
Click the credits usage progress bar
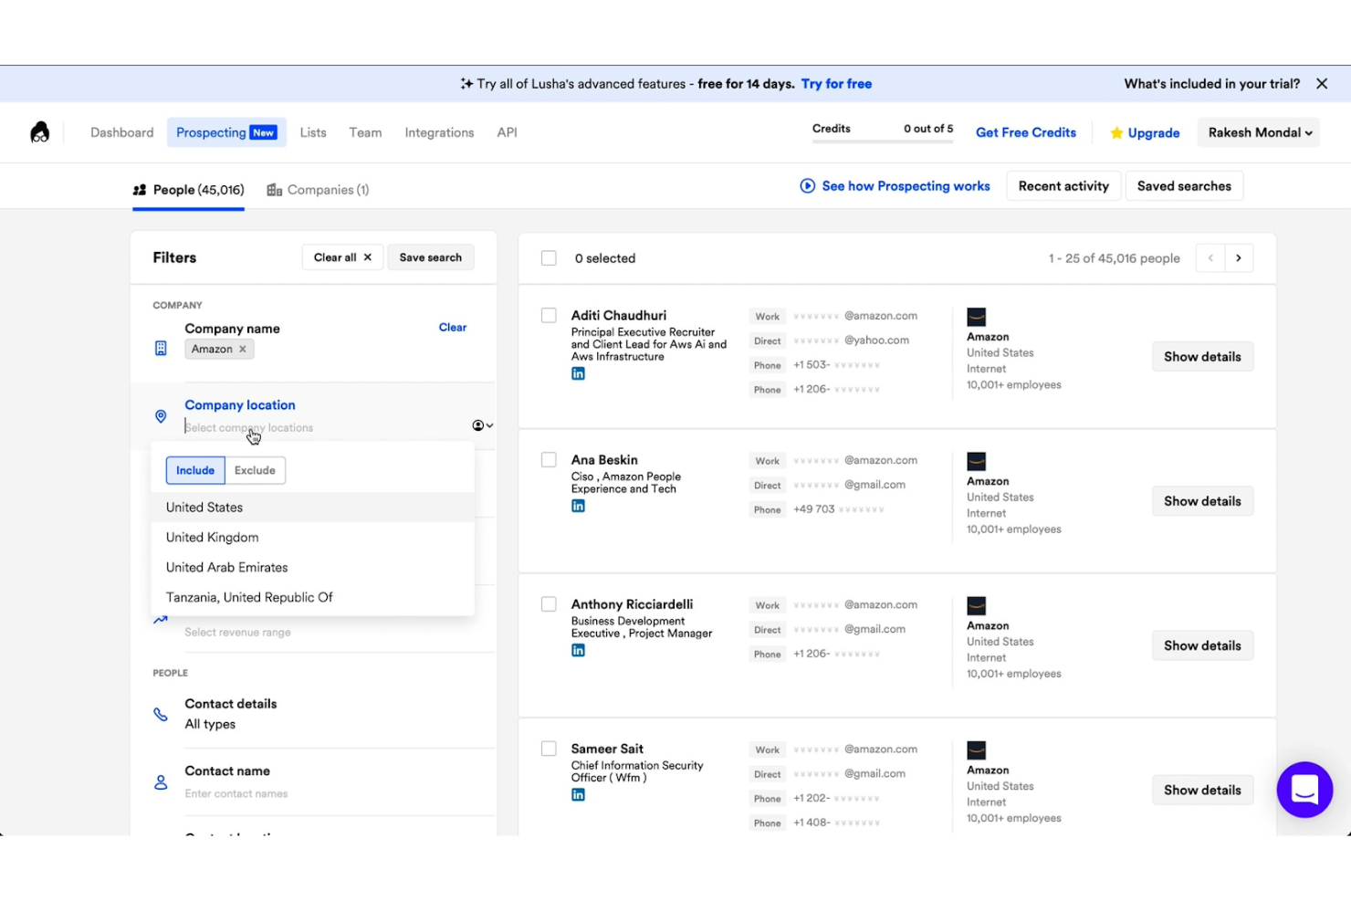tap(883, 141)
